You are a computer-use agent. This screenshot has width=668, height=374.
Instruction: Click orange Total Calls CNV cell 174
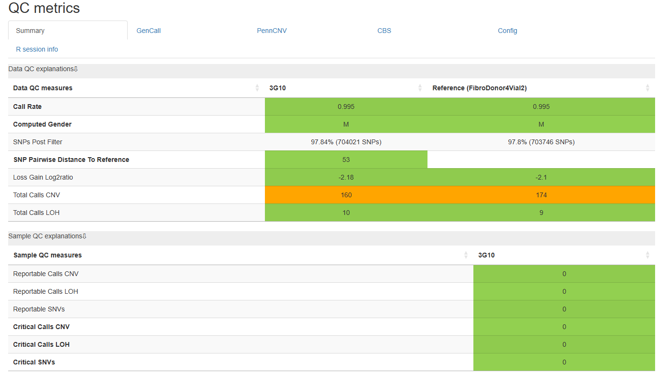[x=541, y=195]
